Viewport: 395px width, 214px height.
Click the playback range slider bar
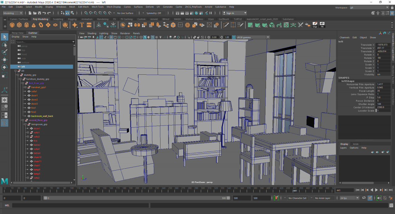pos(136,198)
